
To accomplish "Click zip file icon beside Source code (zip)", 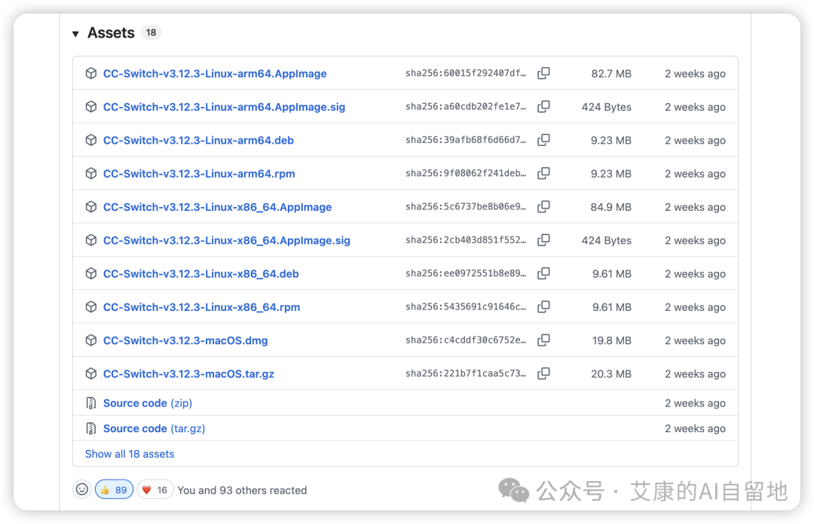I will point(91,403).
